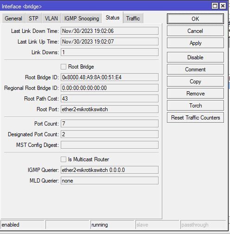
Task: Click the 'Interface <bridge>' title bar text
Action: click(22, 6)
